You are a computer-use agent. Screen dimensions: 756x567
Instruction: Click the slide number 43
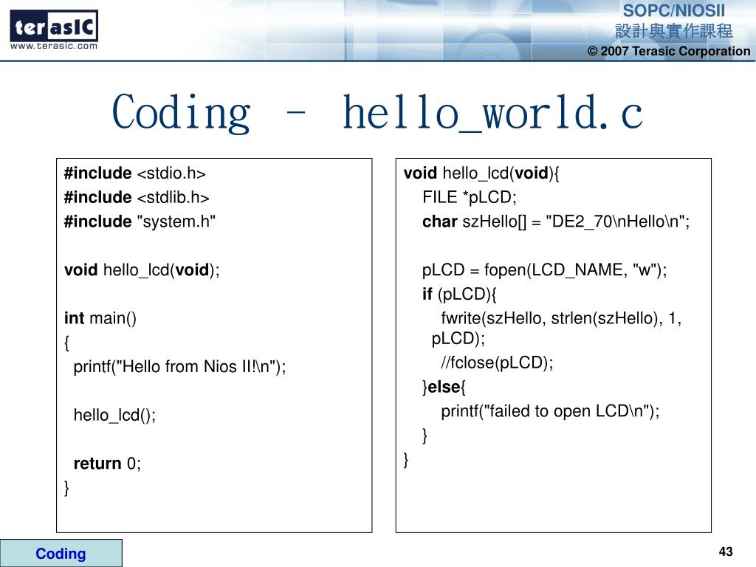726,551
